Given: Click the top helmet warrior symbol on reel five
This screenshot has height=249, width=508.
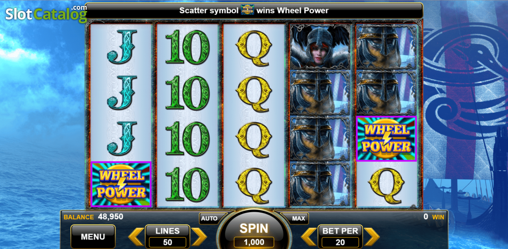Looking at the screenshot, I should [x=387, y=47].
